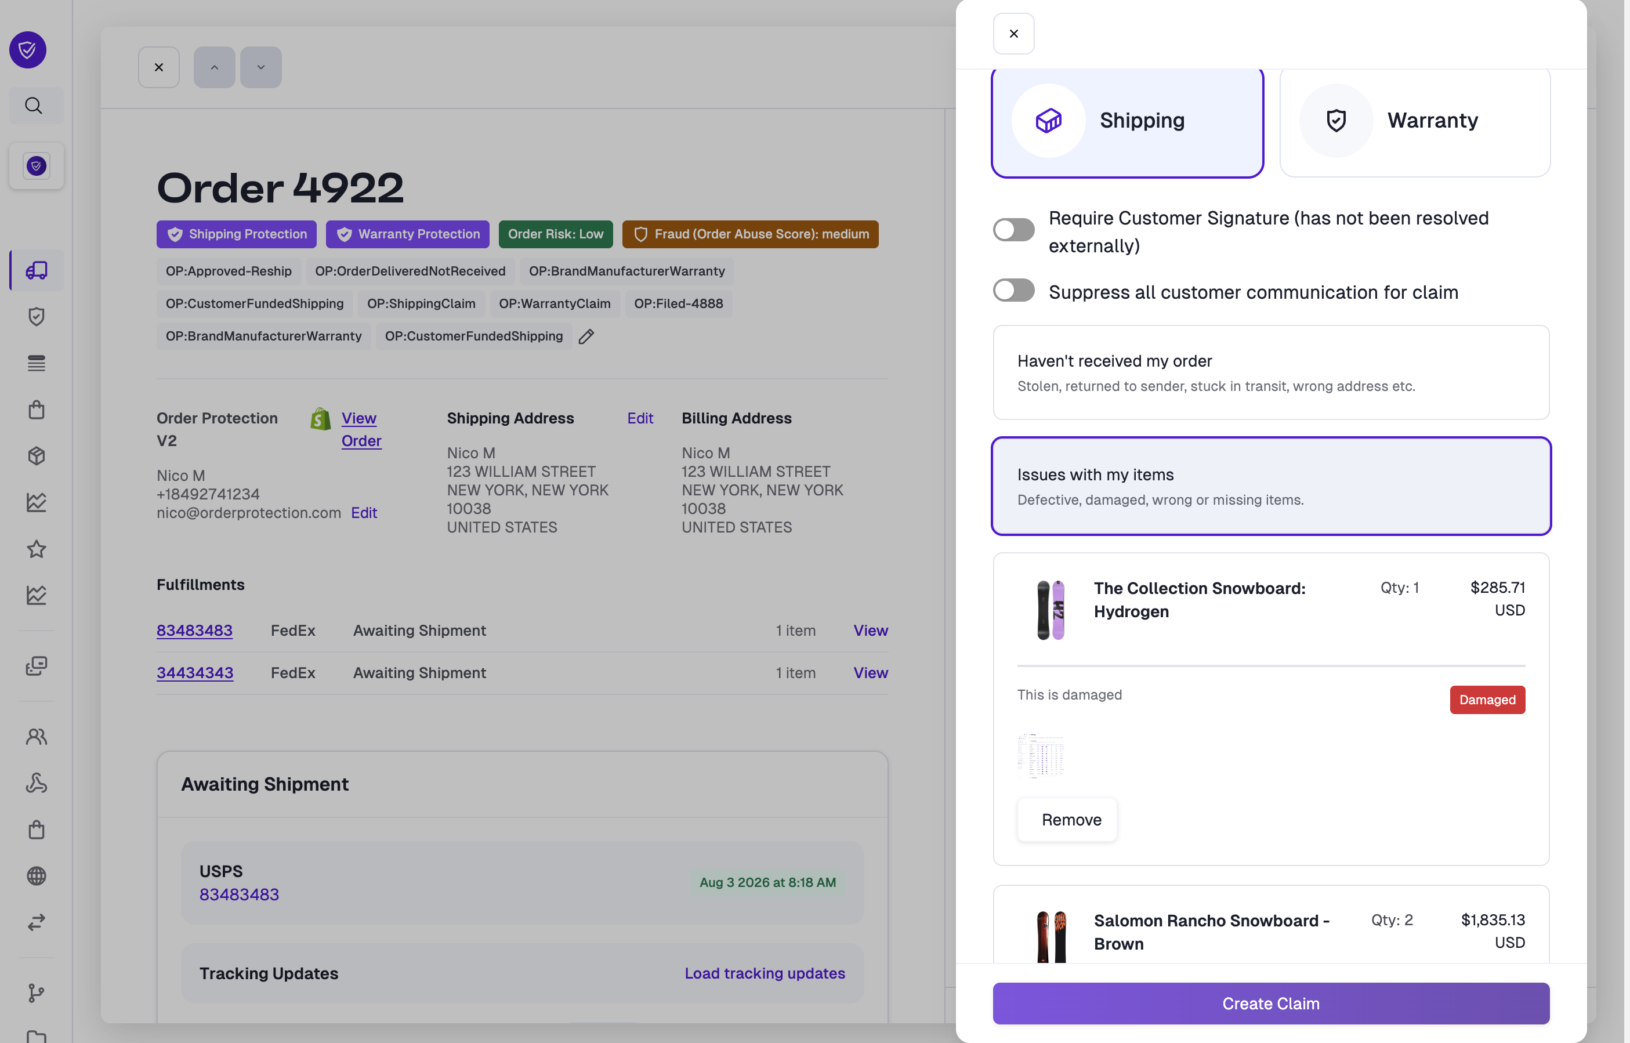This screenshot has height=1043, width=1630.
Task: Click the OP:ShippingClaim tag
Action: click(421, 304)
